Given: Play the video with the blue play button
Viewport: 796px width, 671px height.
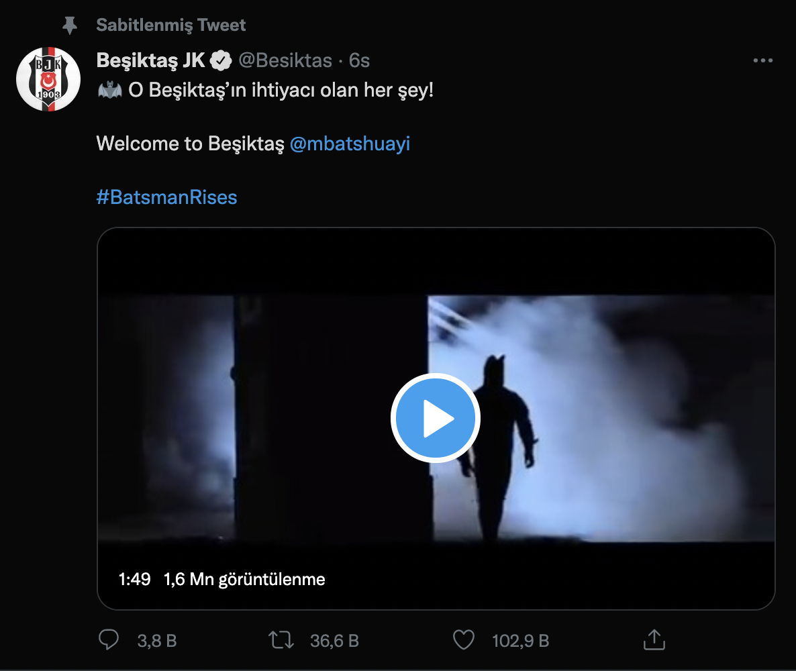Looking at the screenshot, I should (435, 418).
